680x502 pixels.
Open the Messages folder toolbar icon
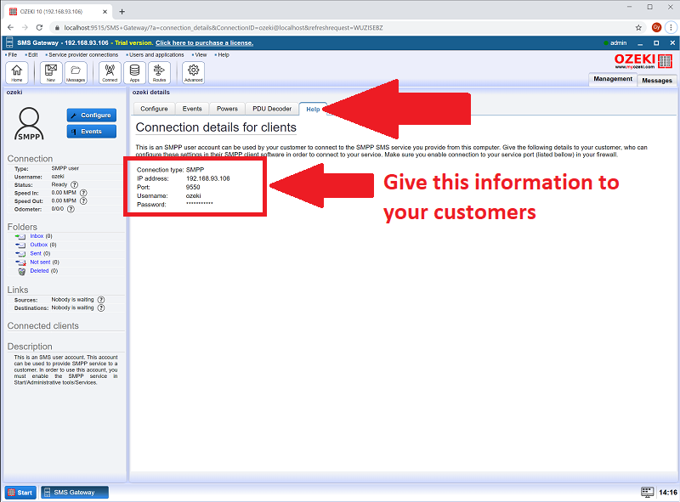[x=76, y=72]
